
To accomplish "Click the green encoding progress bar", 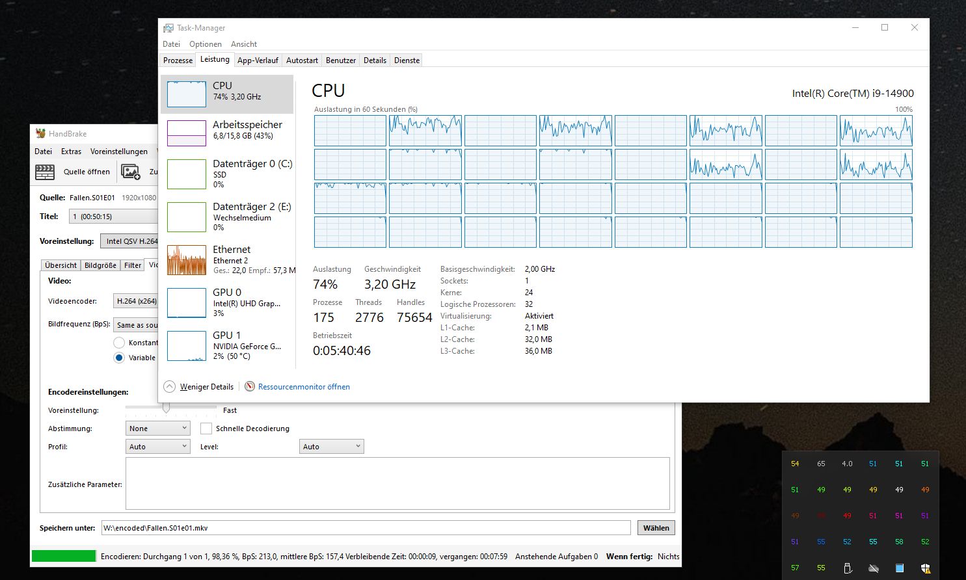I will (64, 557).
